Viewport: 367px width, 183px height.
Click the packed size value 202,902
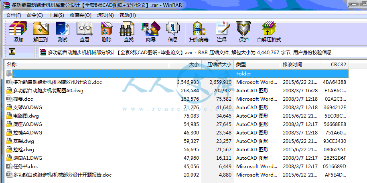pos(221,90)
